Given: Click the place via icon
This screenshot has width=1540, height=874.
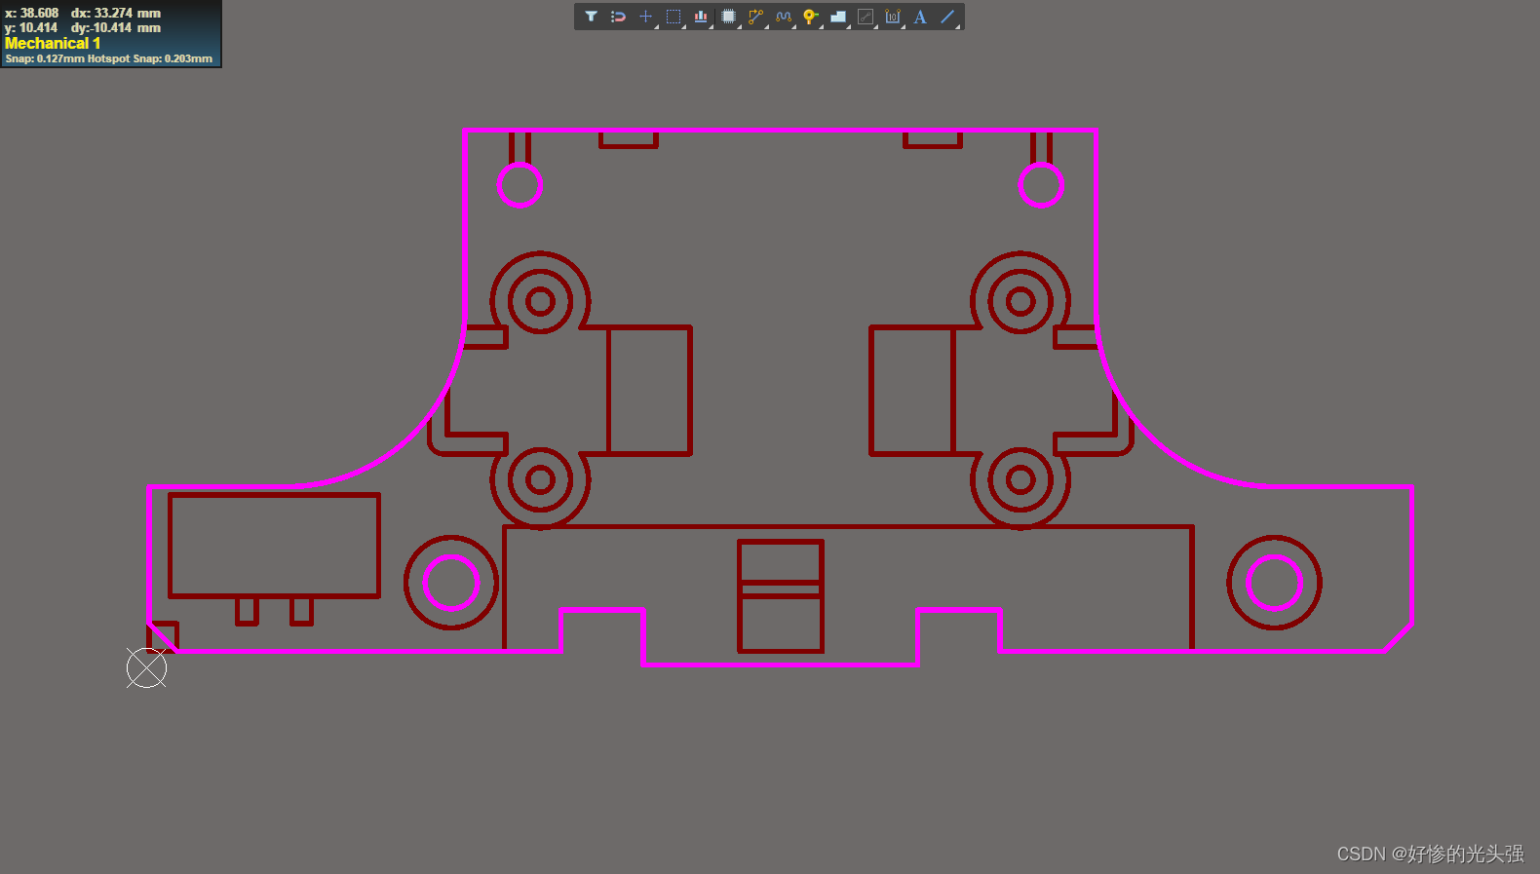Looking at the screenshot, I should coord(810,17).
